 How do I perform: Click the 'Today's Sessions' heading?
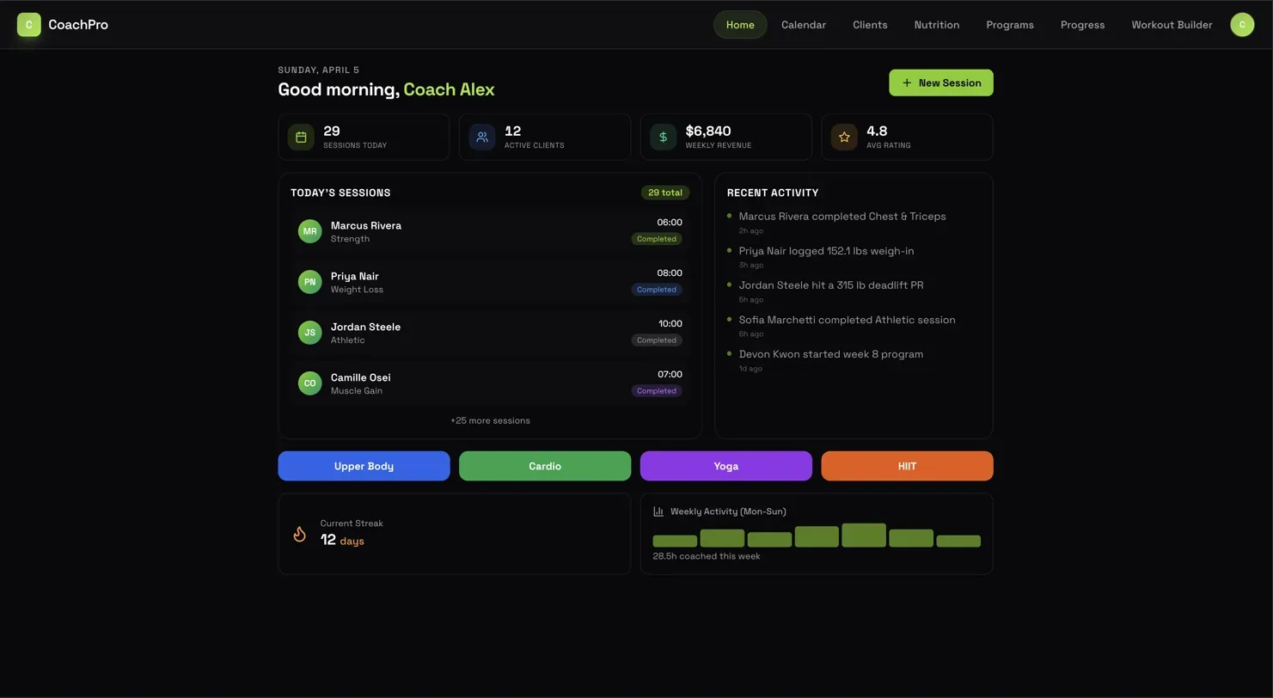pyautogui.click(x=340, y=193)
